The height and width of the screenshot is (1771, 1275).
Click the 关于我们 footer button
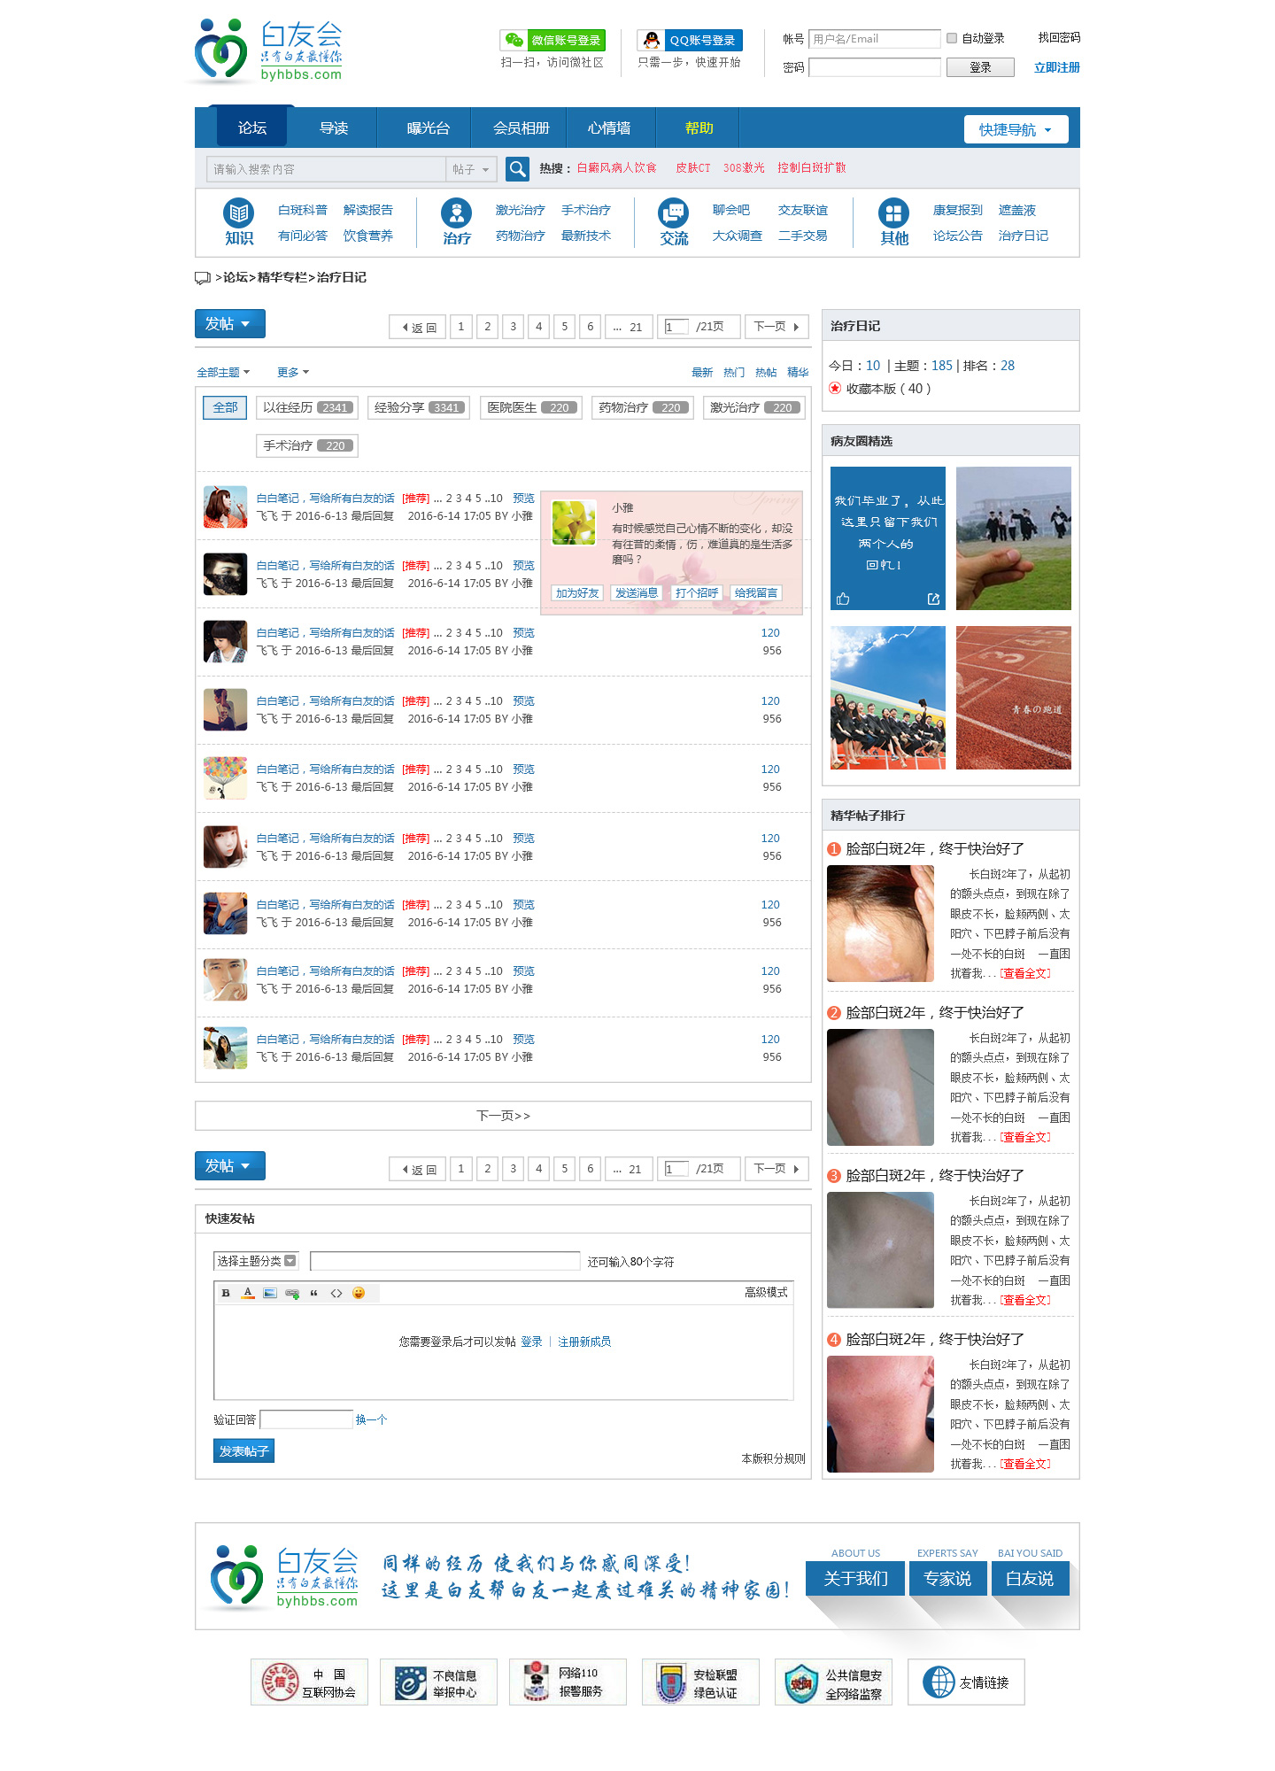tap(855, 1578)
